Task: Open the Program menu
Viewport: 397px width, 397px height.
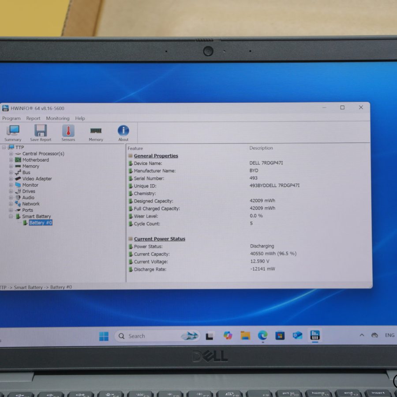Action: click(x=11, y=118)
